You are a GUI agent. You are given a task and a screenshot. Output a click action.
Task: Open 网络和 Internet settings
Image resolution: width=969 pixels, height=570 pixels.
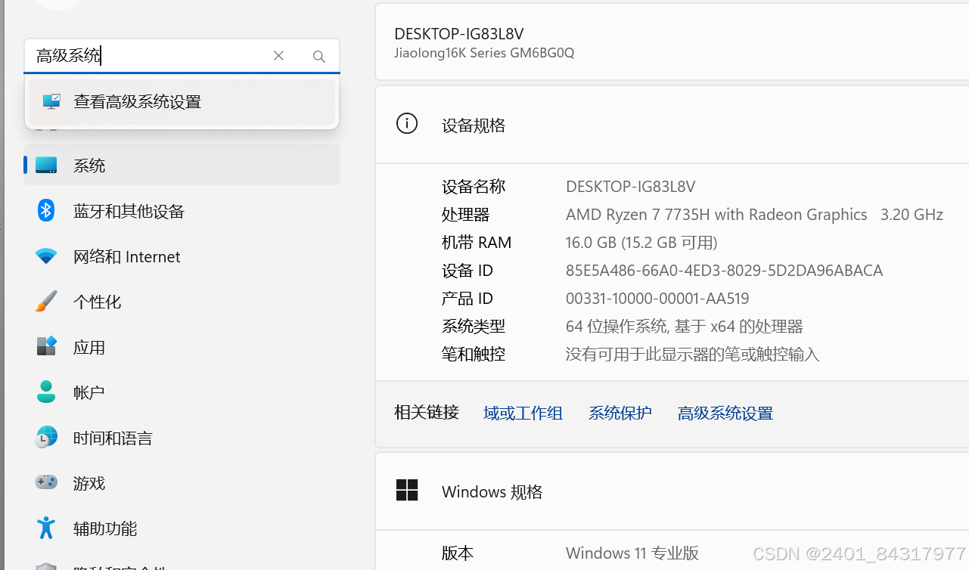[182, 256]
